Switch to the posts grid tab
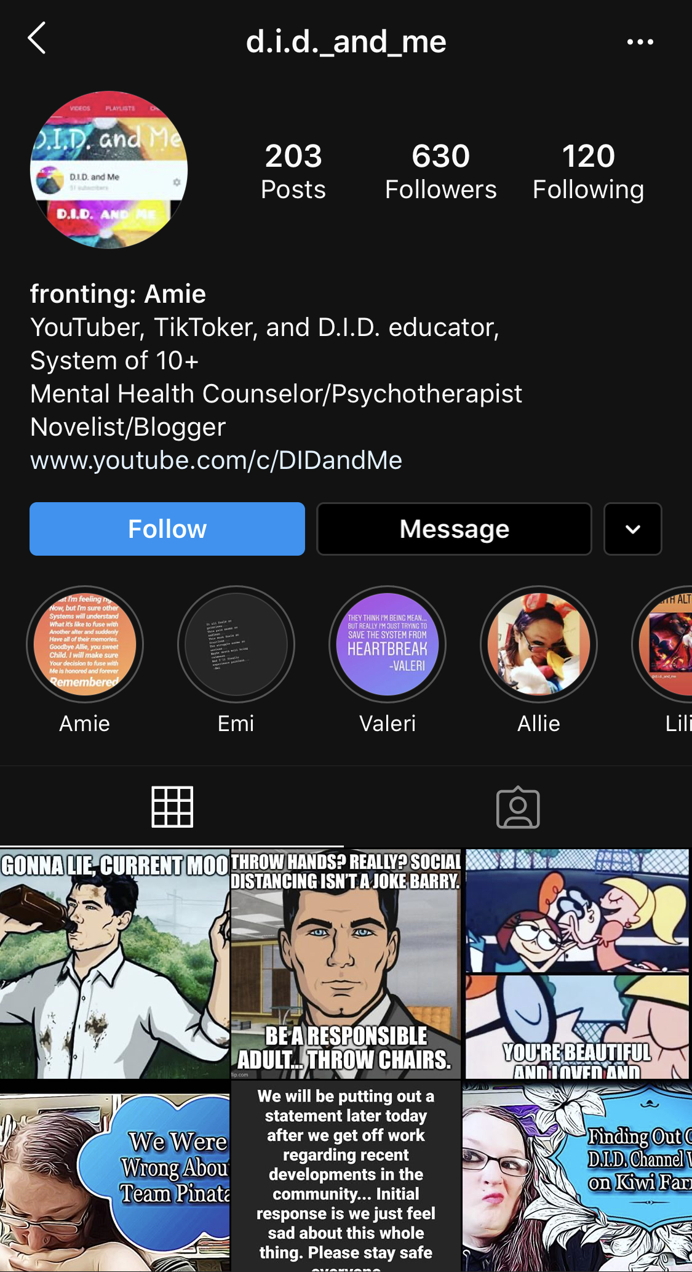The height and width of the screenshot is (1272, 692). coord(172,807)
